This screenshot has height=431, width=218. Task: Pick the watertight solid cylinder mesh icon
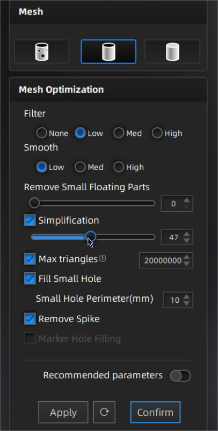point(172,52)
